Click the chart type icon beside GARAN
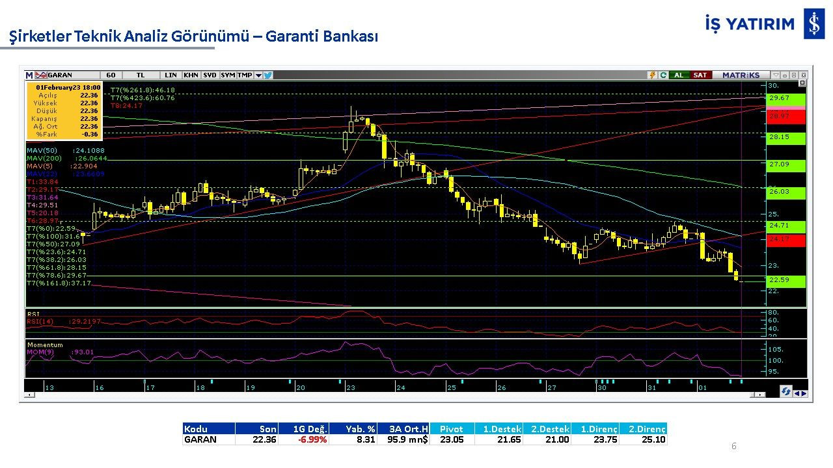Screen dimensions: 833x468 40,75
